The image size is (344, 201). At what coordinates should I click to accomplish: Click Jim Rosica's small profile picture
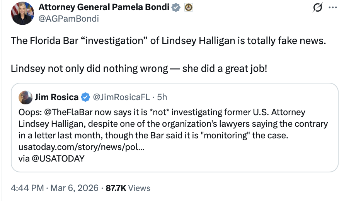[x=25, y=97]
